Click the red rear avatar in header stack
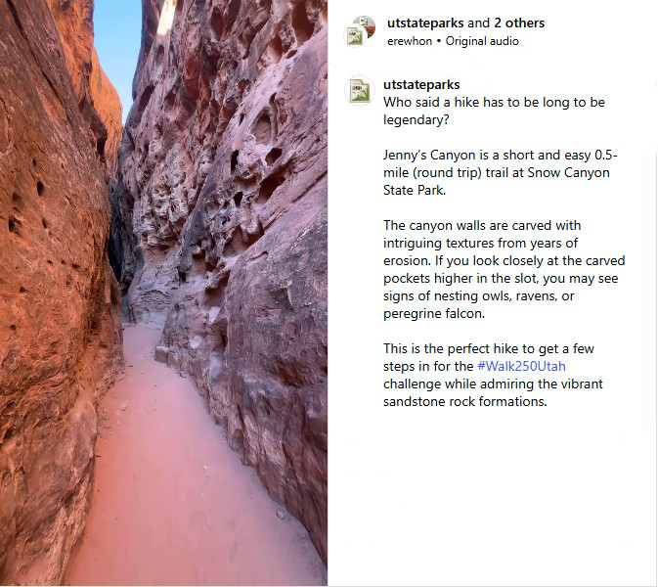Screen dimensions: 658x587 point(366,24)
